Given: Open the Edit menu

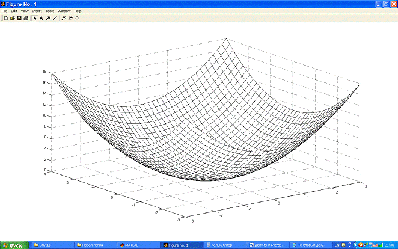Looking at the screenshot, I should pyautogui.click(x=14, y=11).
